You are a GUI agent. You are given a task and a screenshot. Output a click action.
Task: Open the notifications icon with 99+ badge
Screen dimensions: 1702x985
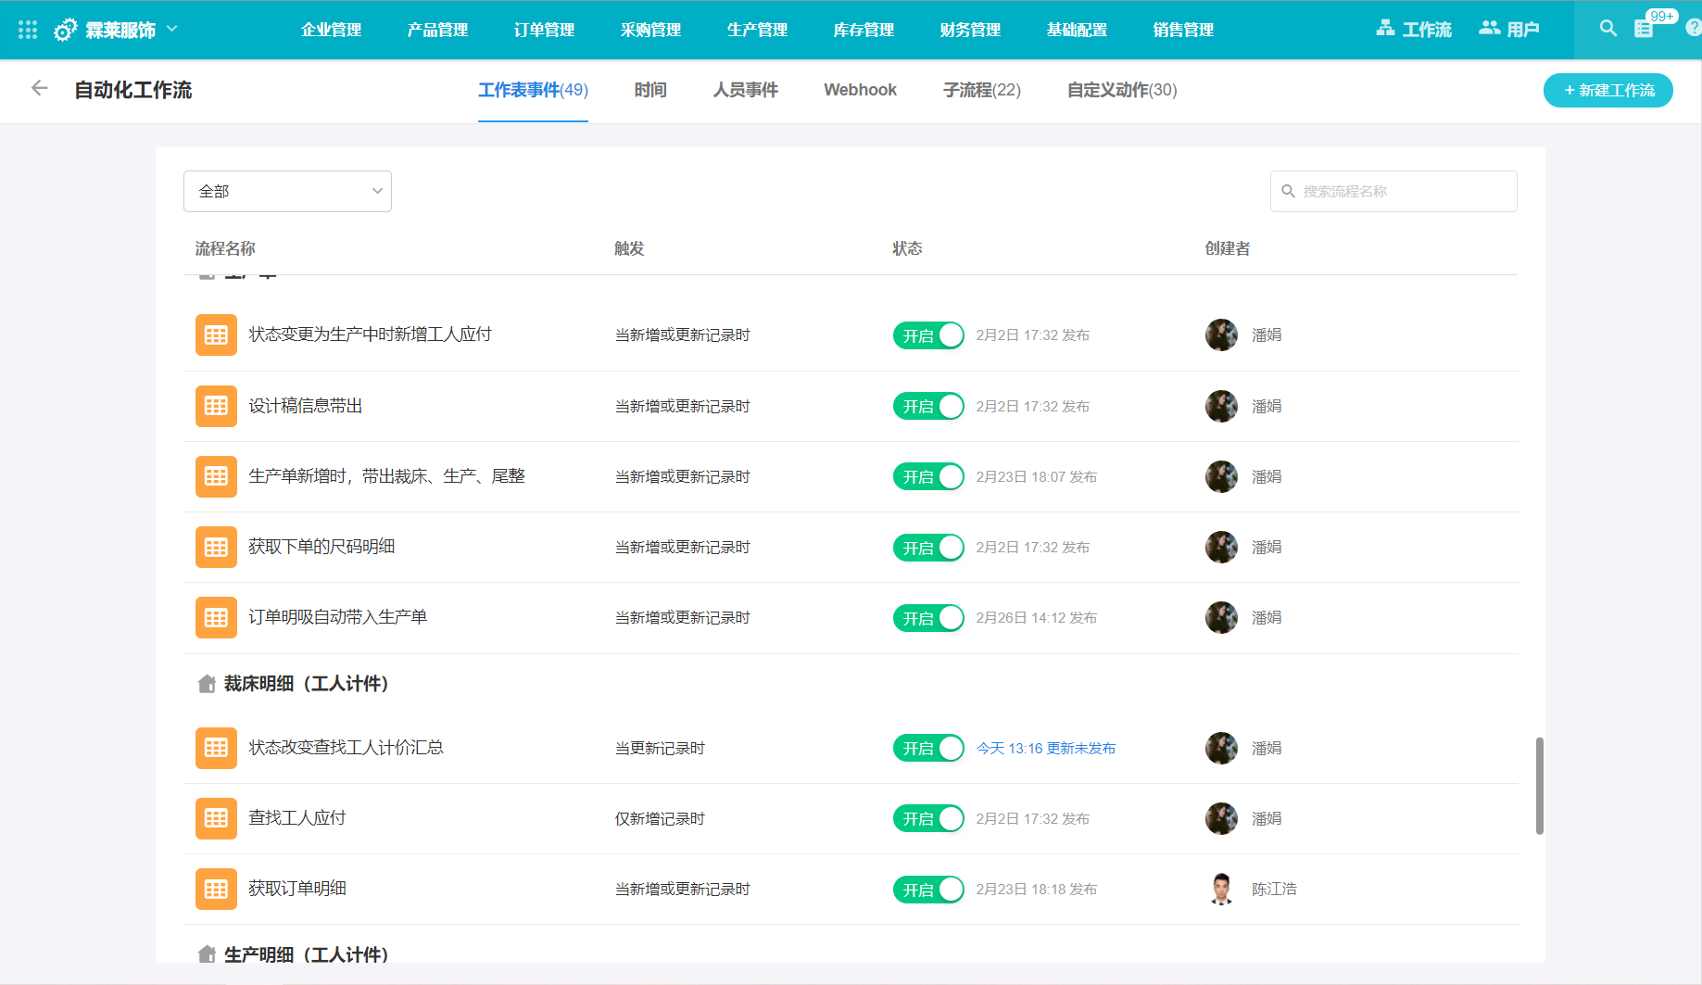pyautogui.click(x=1645, y=29)
